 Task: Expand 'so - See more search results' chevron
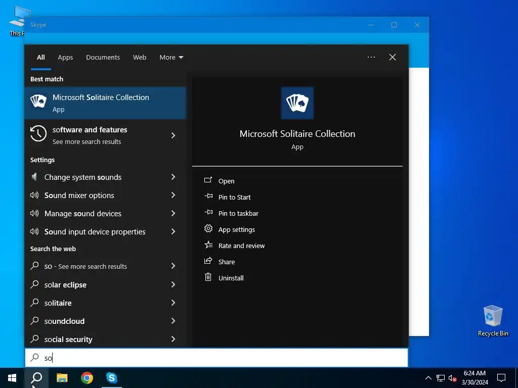pyautogui.click(x=173, y=266)
